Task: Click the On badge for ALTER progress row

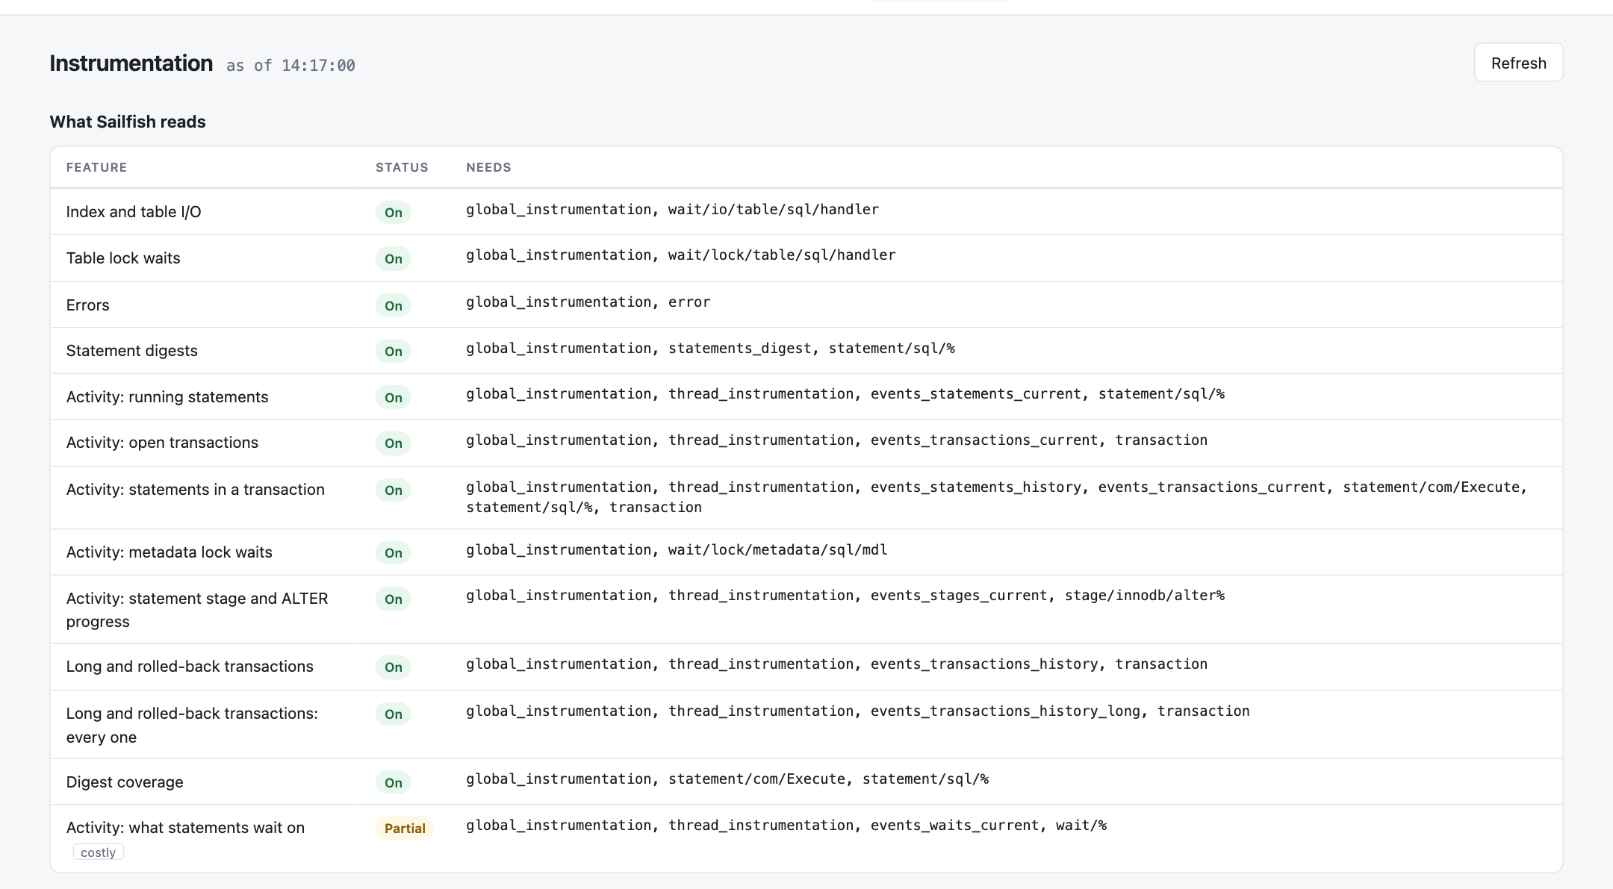Action: pos(394,599)
